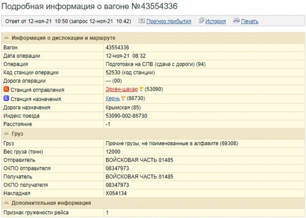Open the История link
This screenshot has width=306, height=218.
tap(216, 21)
